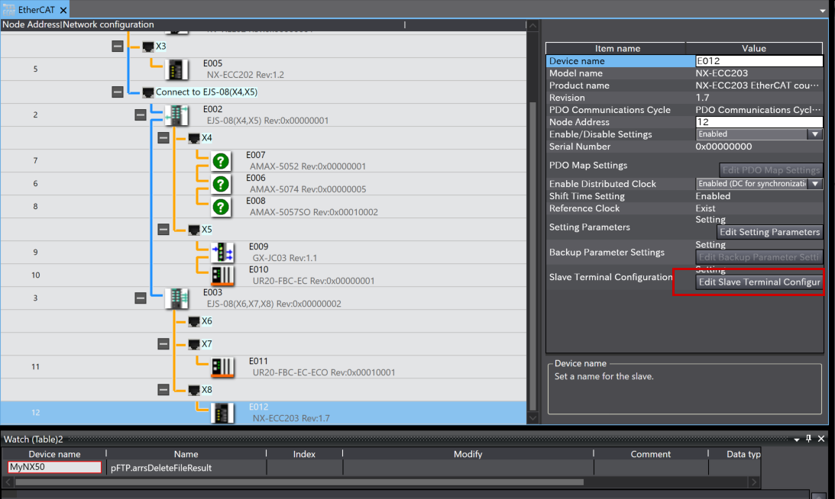Click the Edit Setting Parameters button

[x=769, y=232]
